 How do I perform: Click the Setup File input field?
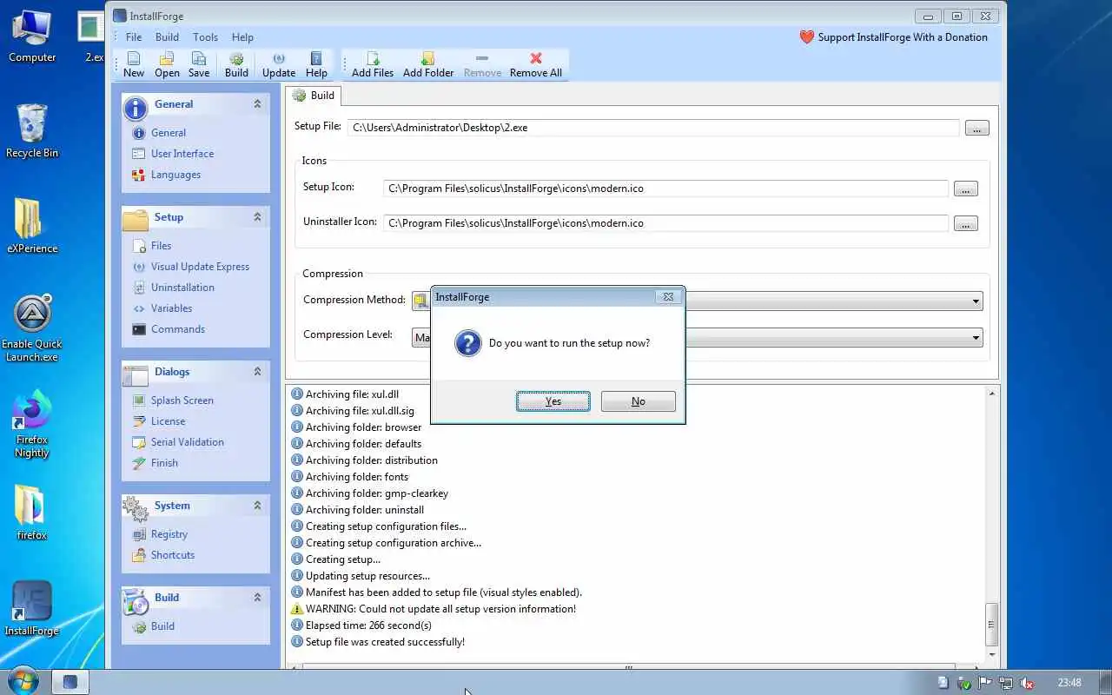[x=653, y=128]
